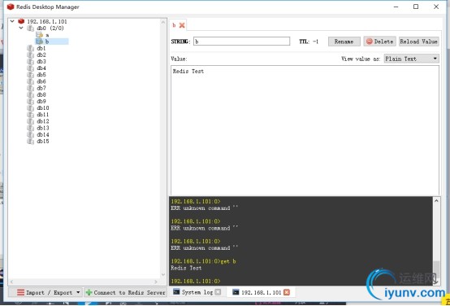Collapse the db0 database node

coord(21,28)
